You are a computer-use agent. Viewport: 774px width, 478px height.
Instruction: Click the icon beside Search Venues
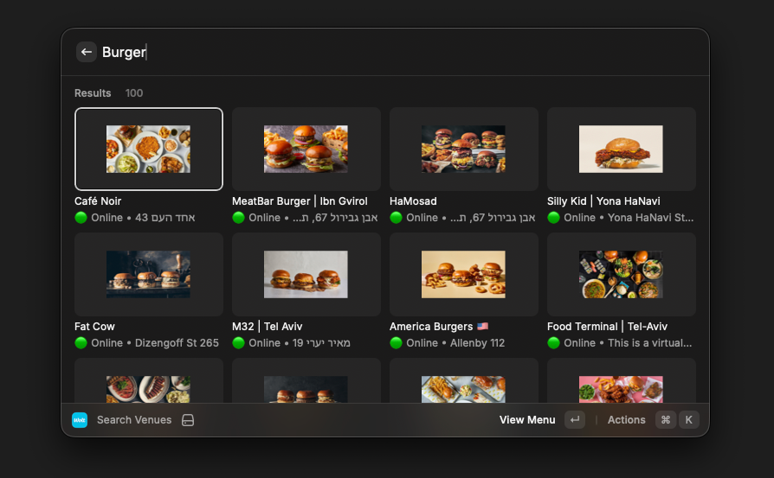188,420
